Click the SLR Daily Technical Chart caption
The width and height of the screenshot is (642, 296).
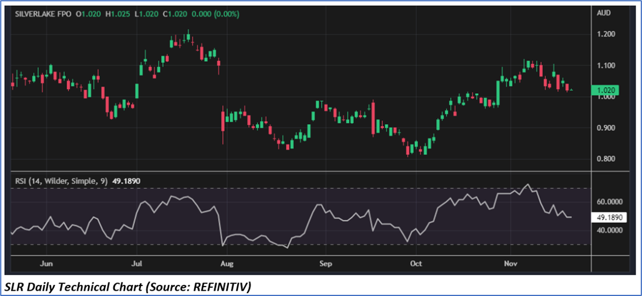pyautogui.click(x=127, y=287)
